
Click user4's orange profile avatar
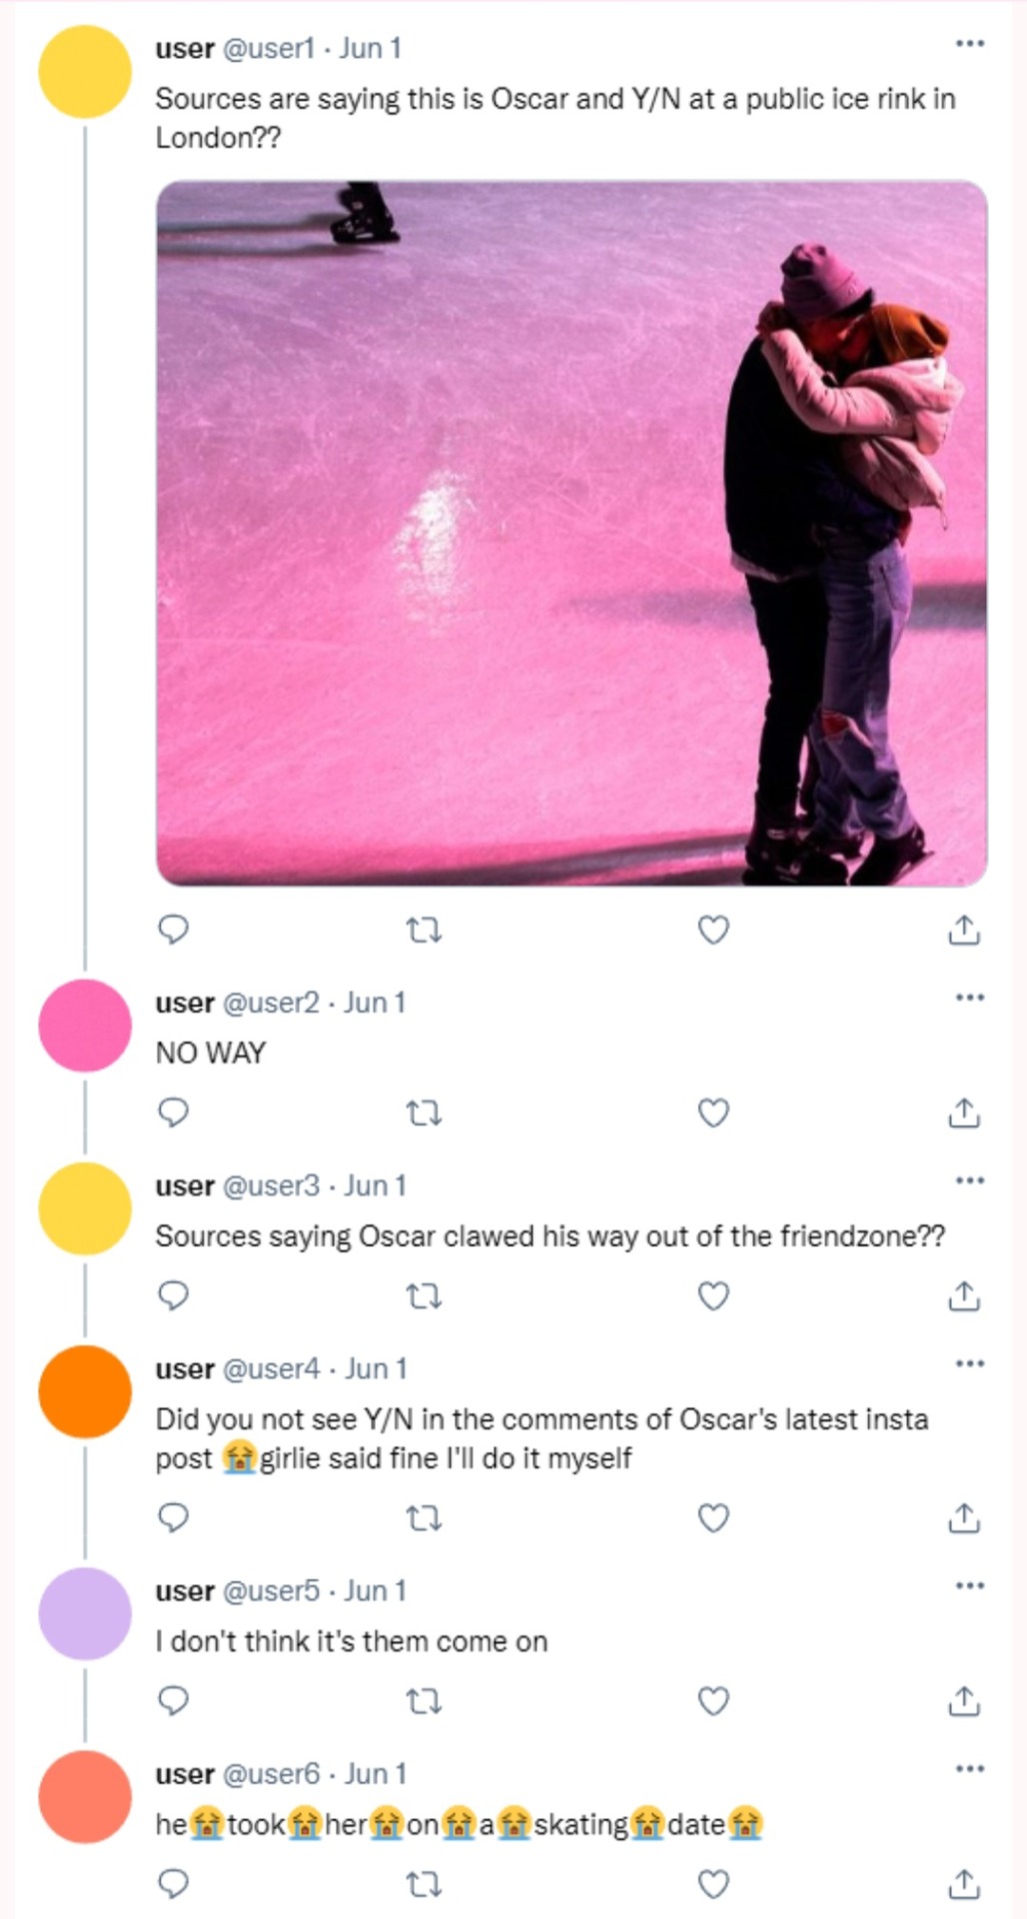coord(85,1391)
